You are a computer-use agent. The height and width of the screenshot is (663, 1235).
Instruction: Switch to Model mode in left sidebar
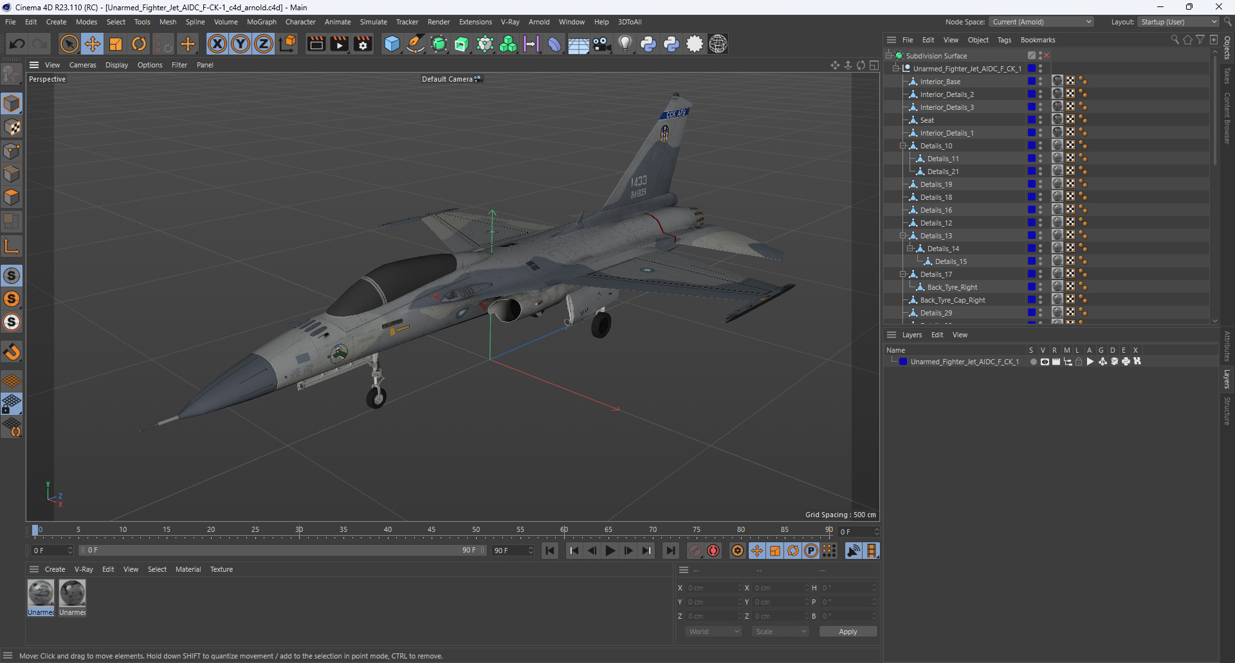click(x=12, y=103)
